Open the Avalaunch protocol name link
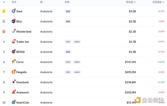Image resolution: width=167 pixels, height=106 pixels. (23, 92)
